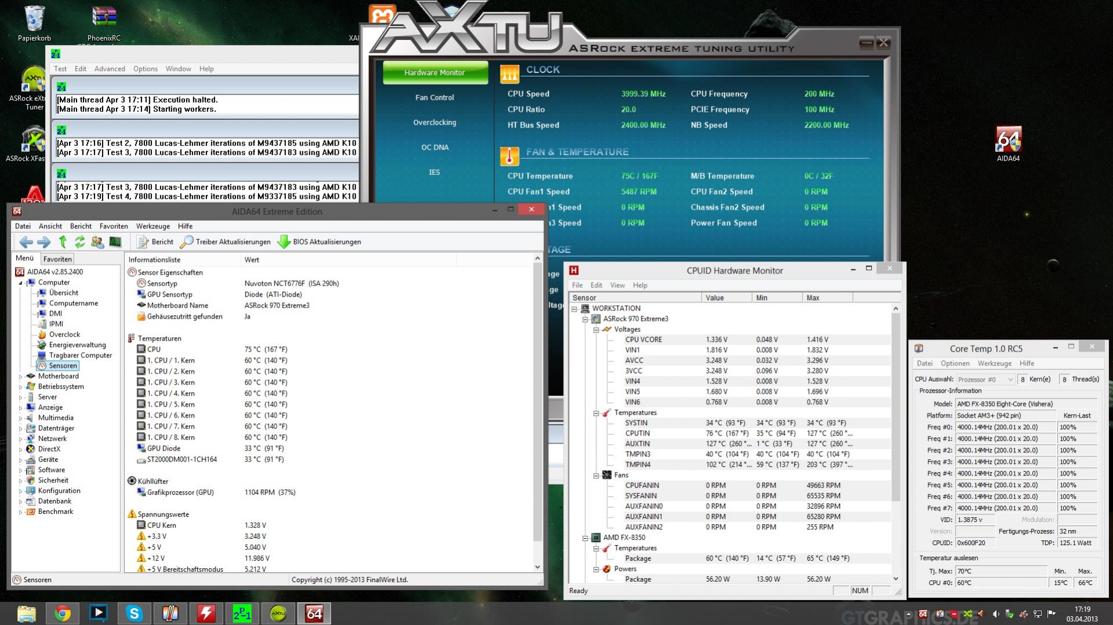
Task: Open Advanced menu in Prime95
Action: click(x=110, y=68)
